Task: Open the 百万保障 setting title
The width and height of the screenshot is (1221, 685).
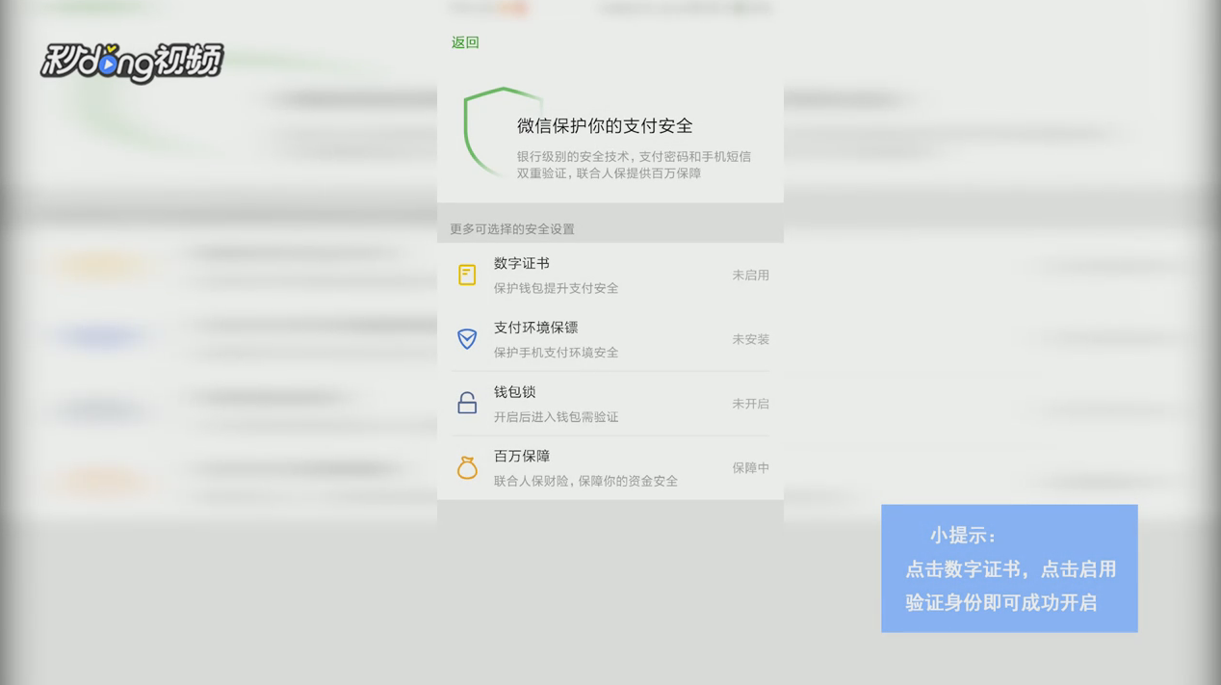Action: [x=522, y=456]
